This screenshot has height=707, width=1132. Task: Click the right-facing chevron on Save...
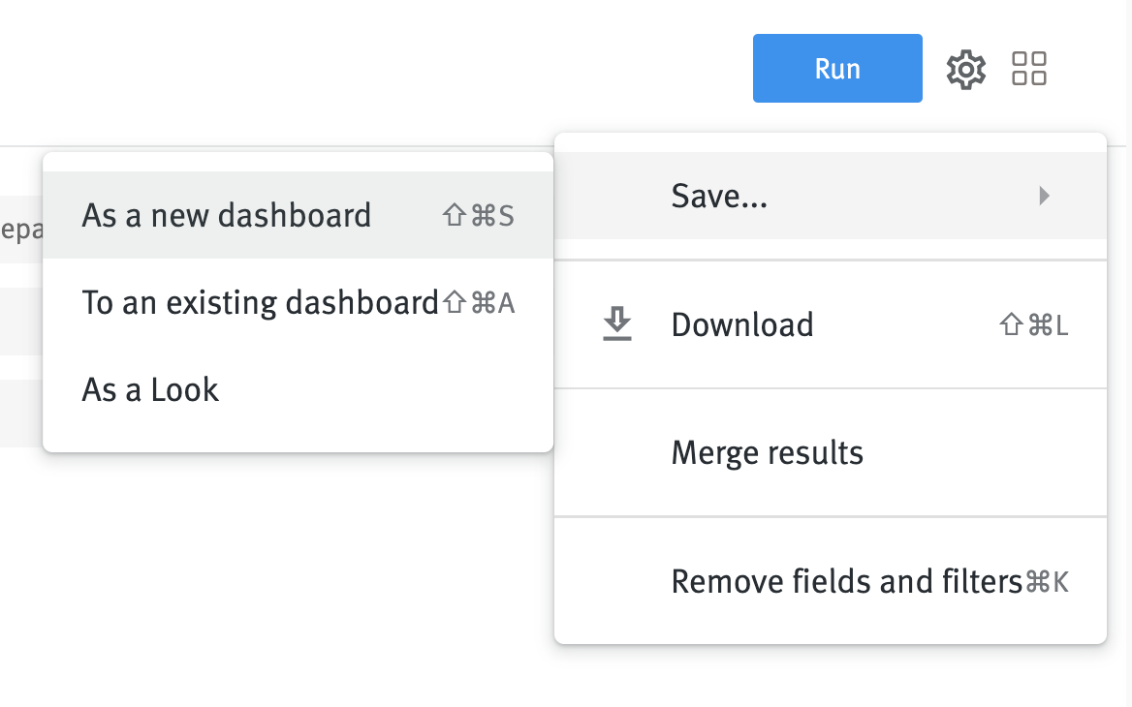pos(1045,195)
